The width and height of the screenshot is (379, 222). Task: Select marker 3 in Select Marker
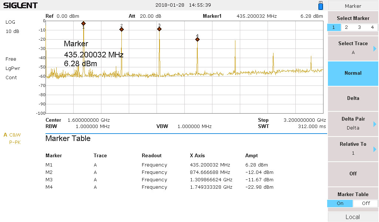point(359,27)
